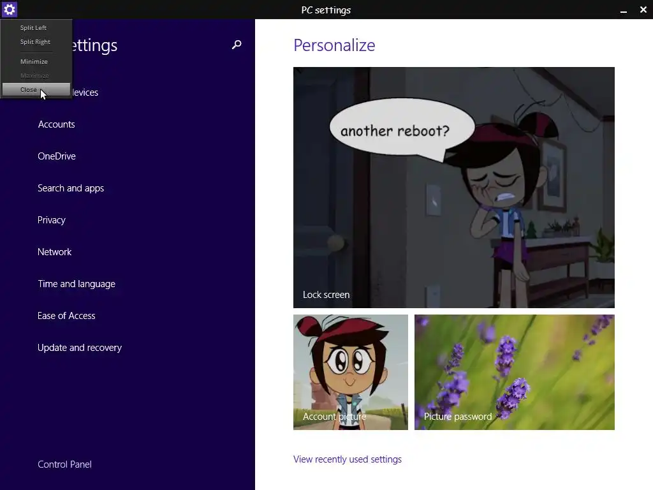Choose Split Right from the menu
The width and height of the screenshot is (653, 490).
(x=36, y=41)
